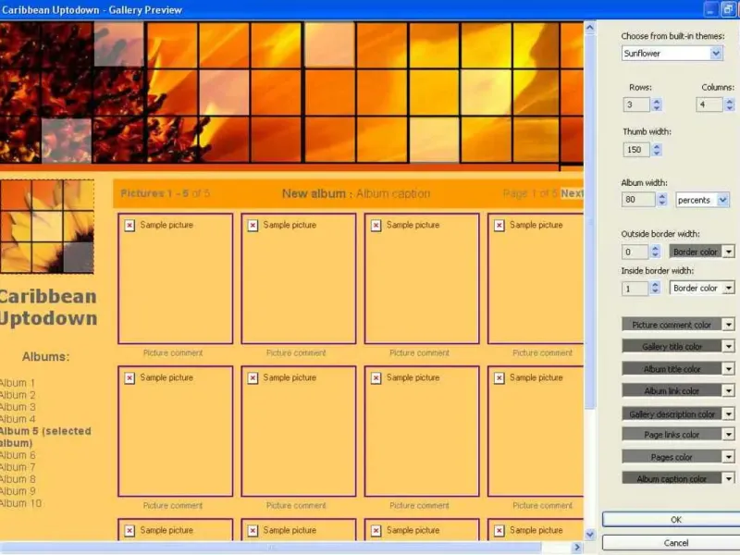Click the sunflower gallery logo thumbnail

47,227
